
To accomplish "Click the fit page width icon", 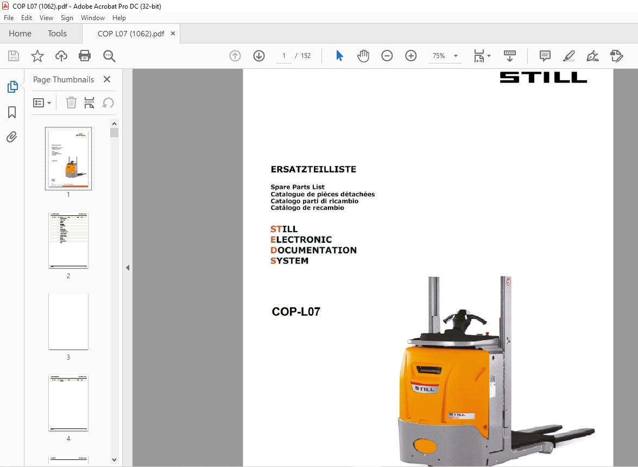I will click(x=479, y=56).
